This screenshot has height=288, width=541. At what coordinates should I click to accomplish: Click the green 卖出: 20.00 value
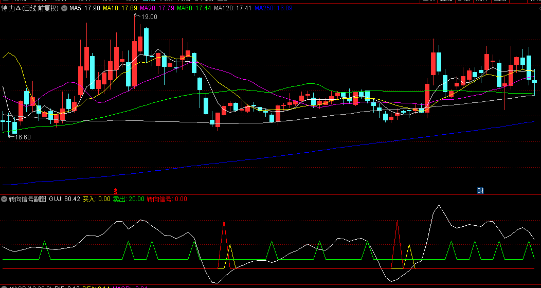click(129, 199)
